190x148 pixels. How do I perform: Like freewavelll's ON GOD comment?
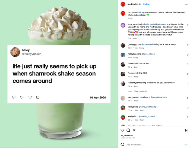[188, 74]
